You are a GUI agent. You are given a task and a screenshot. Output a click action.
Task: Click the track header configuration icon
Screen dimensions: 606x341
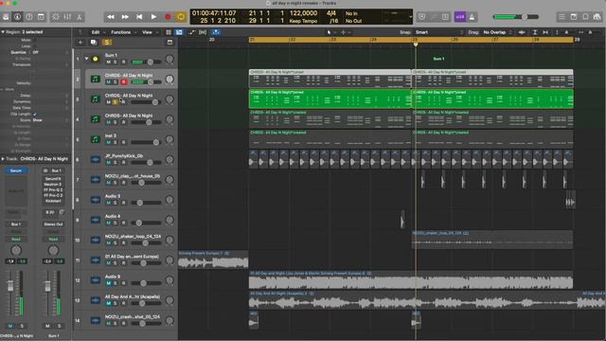tap(169, 42)
